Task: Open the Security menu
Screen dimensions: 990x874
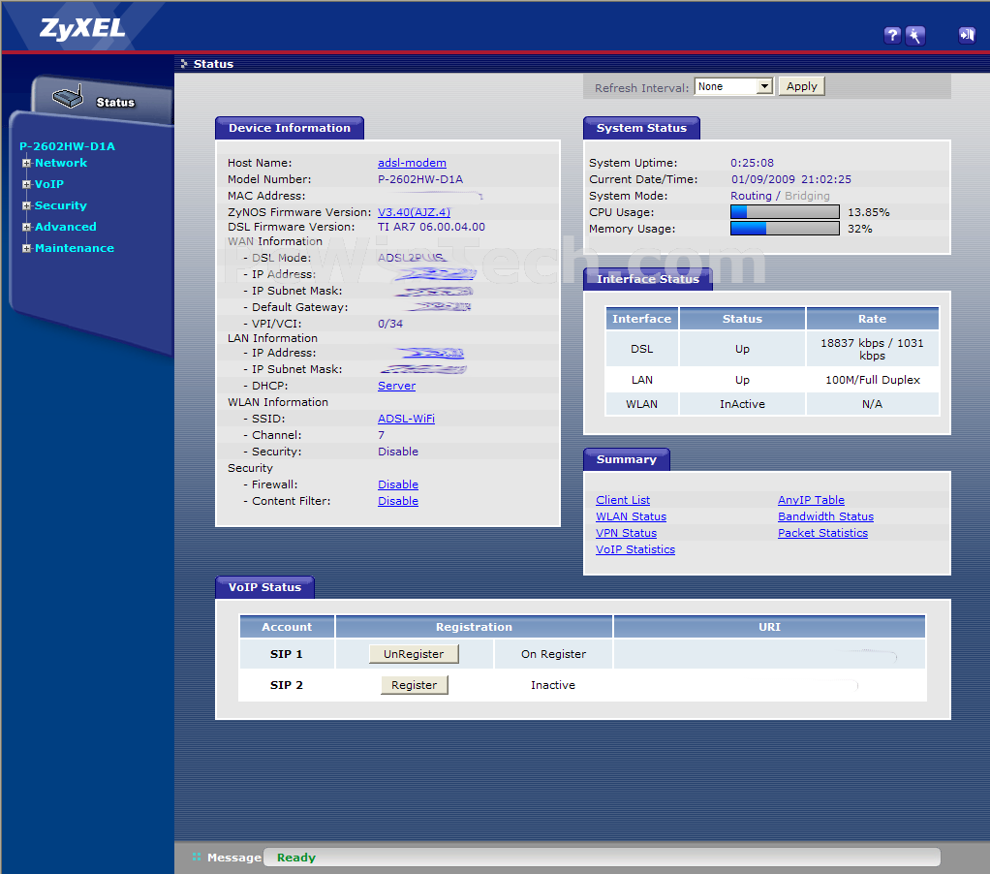Action: pos(61,205)
